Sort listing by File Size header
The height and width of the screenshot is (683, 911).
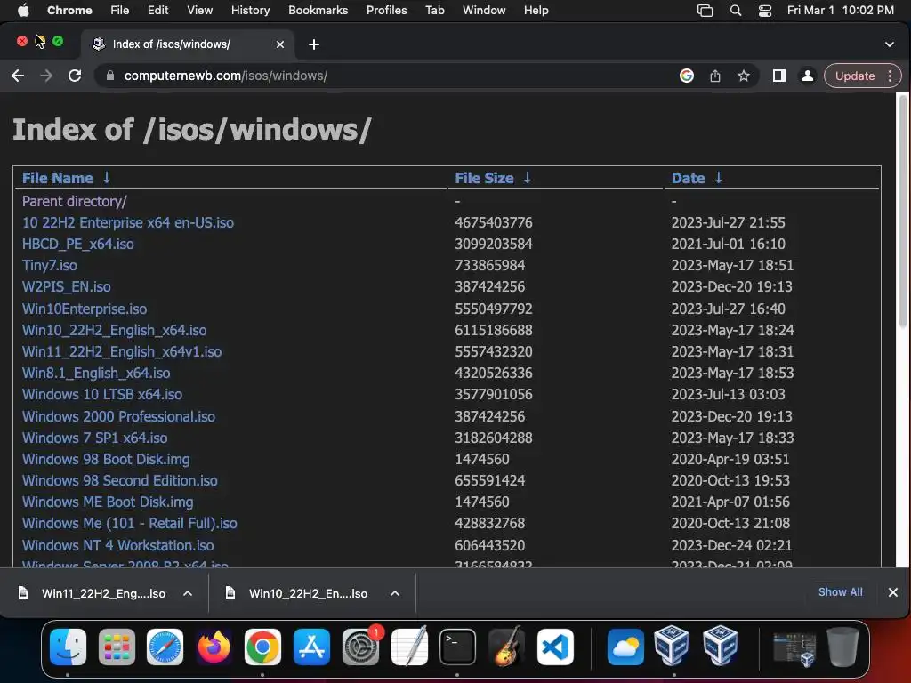pyautogui.click(x=484, y=178)
